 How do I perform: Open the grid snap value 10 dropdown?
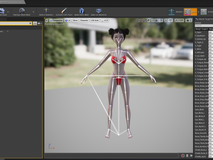161,20
